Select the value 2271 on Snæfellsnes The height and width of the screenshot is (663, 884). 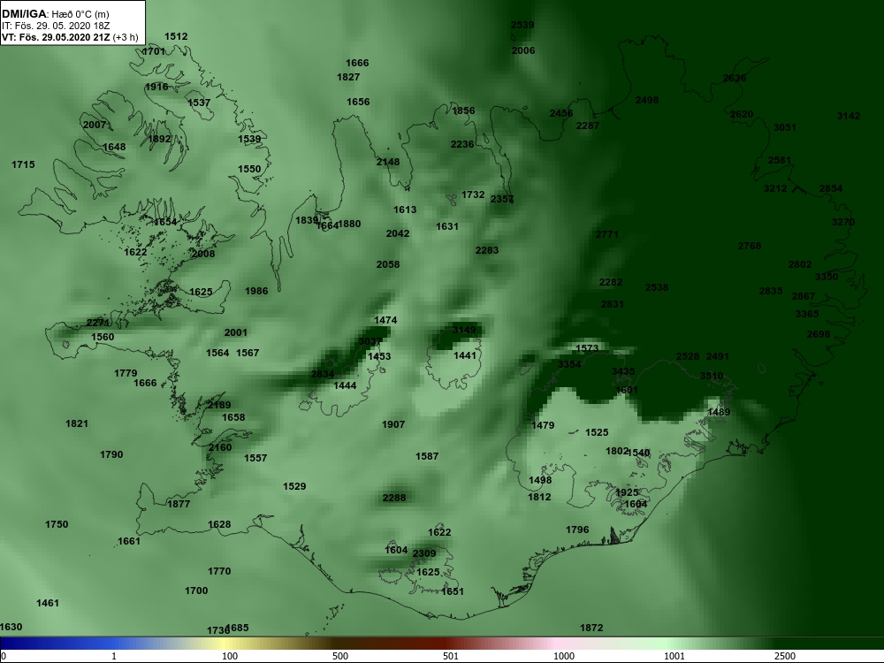[98, 323]
